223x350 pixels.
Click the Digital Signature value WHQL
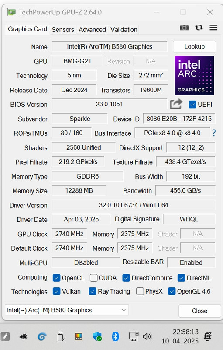[x=189, y=219]
